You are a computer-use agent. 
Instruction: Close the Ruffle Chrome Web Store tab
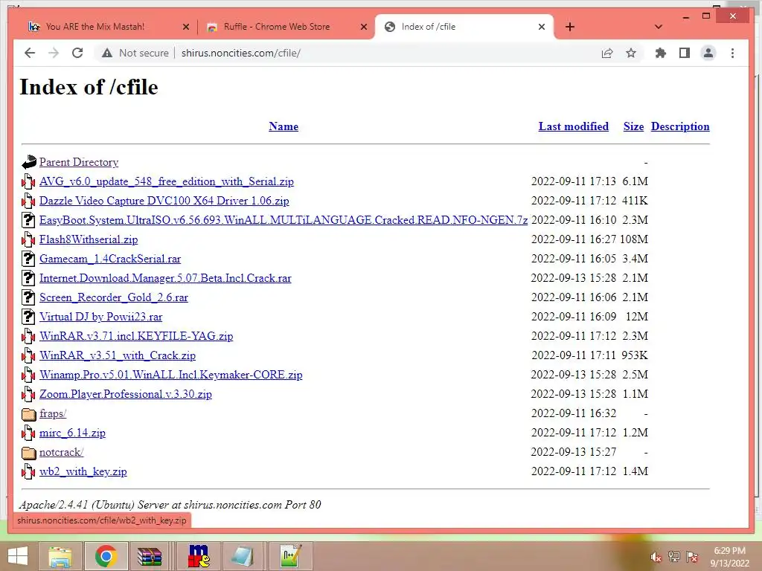(x=363, y=27)
